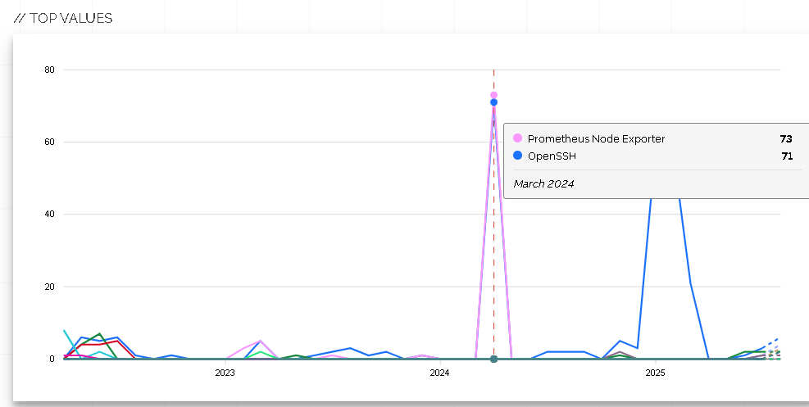The height and width of the screenshot is (407, 809).
Task: Click the 2025 x-axis label
Action: click(x=655, y=373)
